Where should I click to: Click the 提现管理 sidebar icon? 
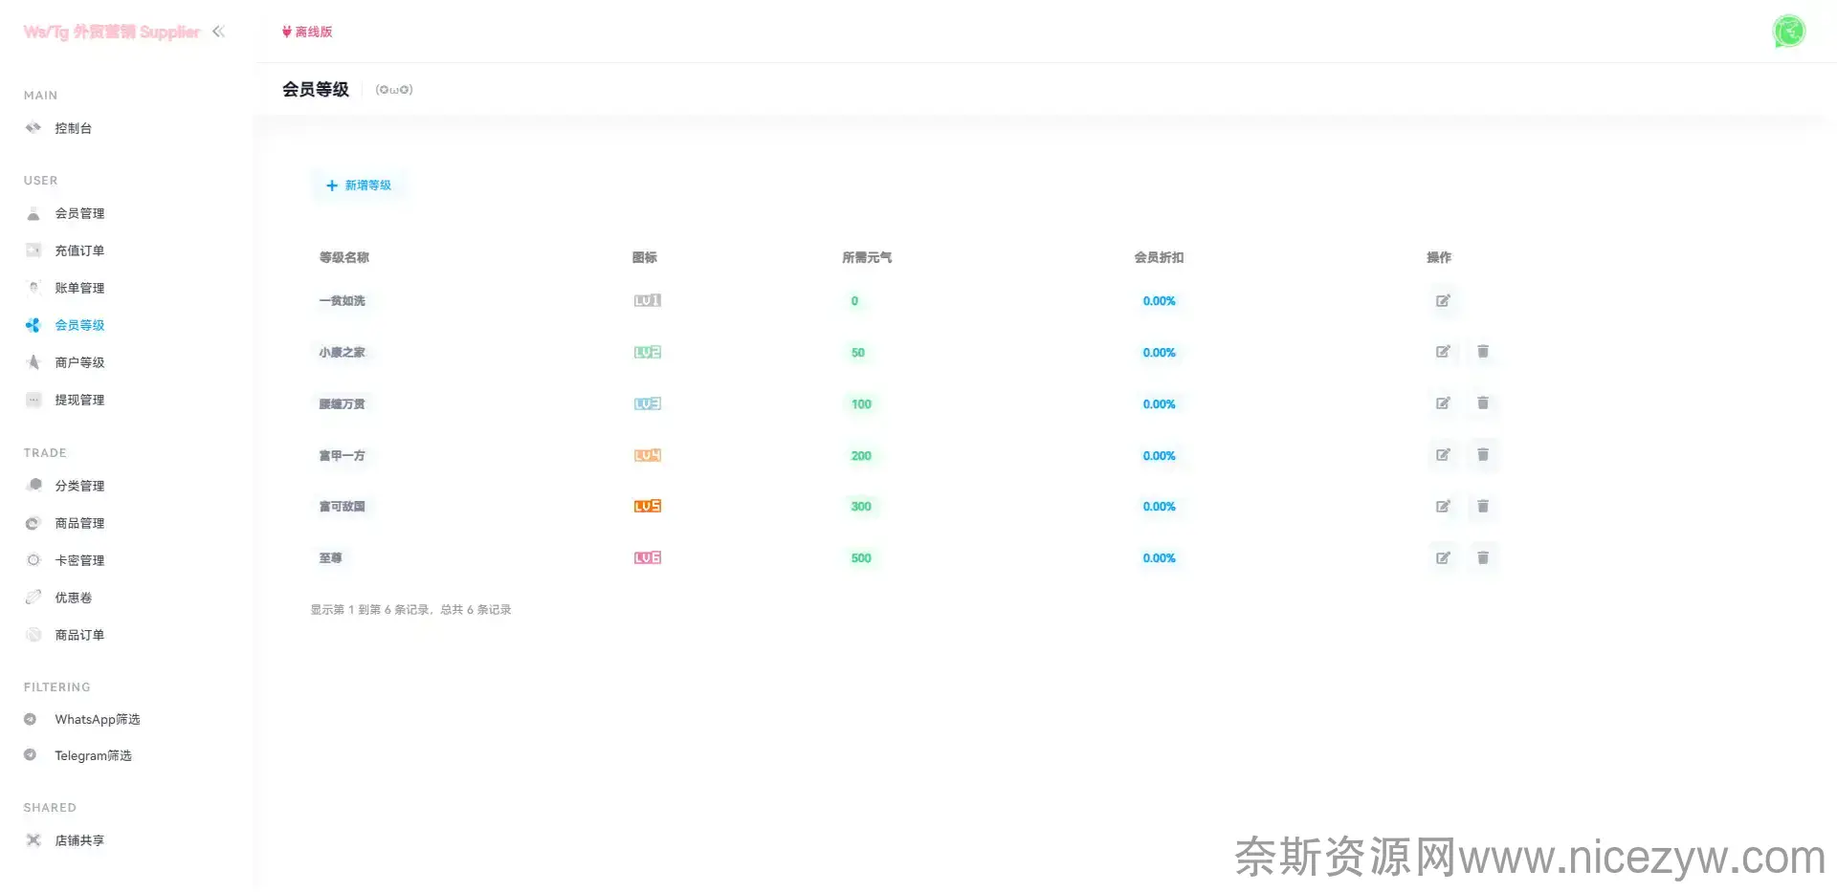pyautogui.click(x=33, y=400)
